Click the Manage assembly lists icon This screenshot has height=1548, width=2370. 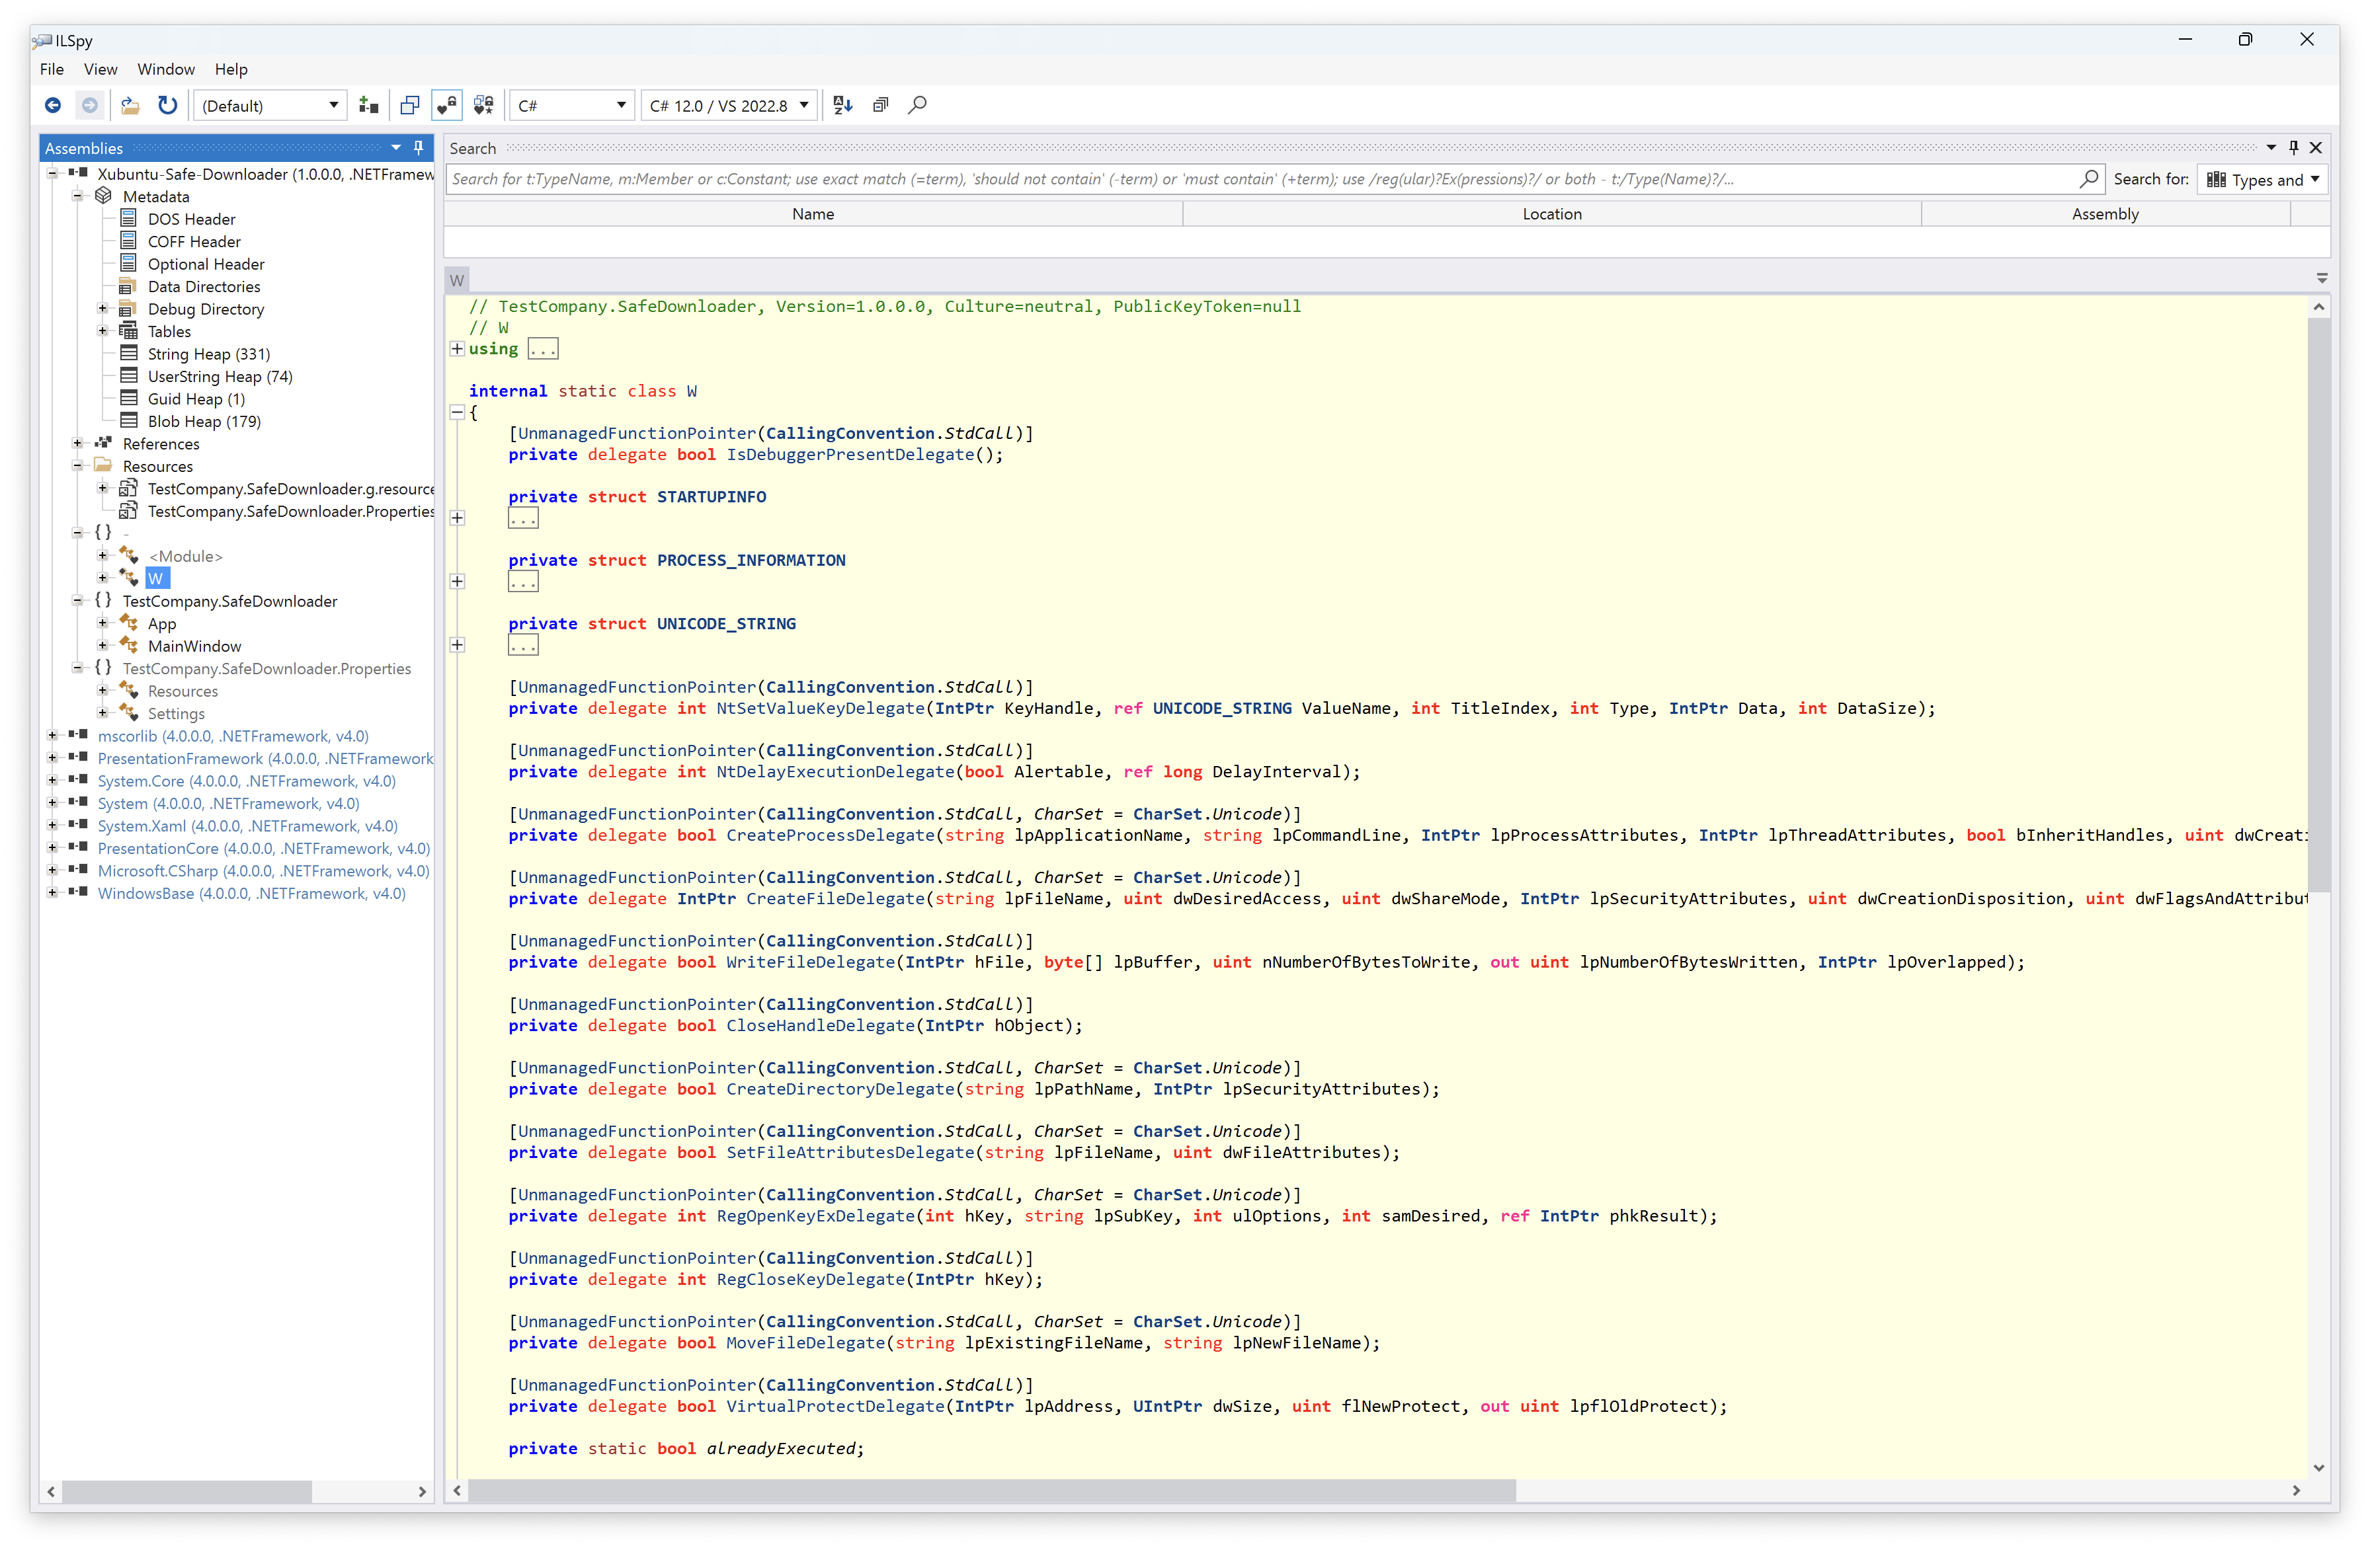368,106
